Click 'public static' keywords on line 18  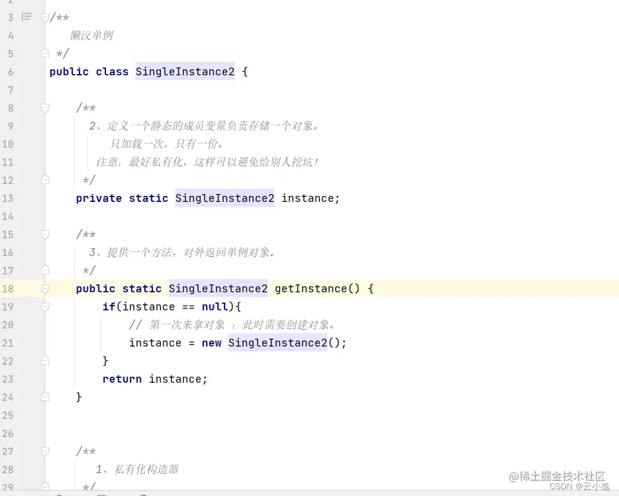pos(119,289)
